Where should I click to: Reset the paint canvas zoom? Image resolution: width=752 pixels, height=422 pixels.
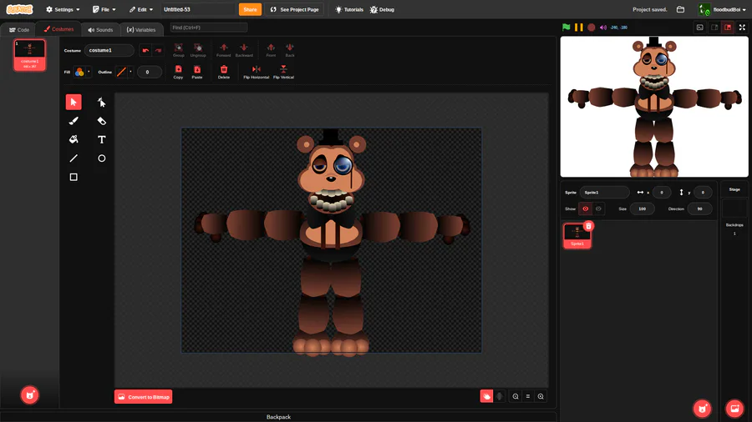[528, 396]
